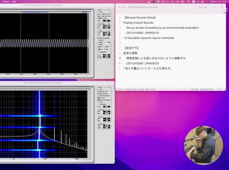
Task: Enable the Magnitude checkbox in the Trigger panel
Action: pos(99,52)
